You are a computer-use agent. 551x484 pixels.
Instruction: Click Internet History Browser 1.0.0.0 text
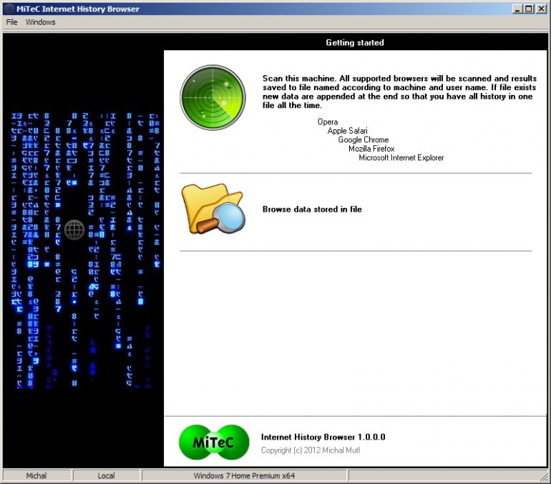pyautogui.click(x=323, y=437)
